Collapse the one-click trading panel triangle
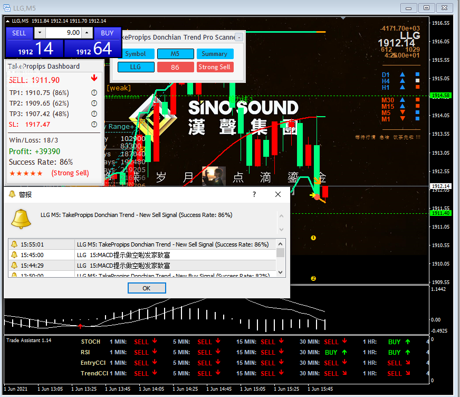Screen dimensions: 460x397 (x=7, y=21)
